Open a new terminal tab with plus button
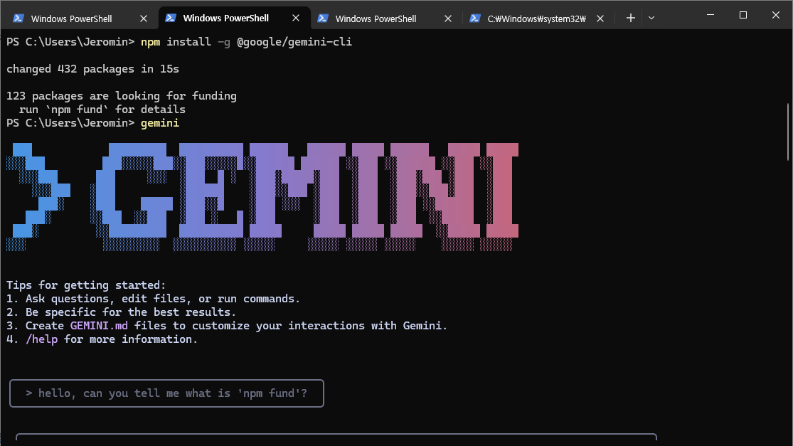Viewport: 793px width, 446px height. click(630, 18)
